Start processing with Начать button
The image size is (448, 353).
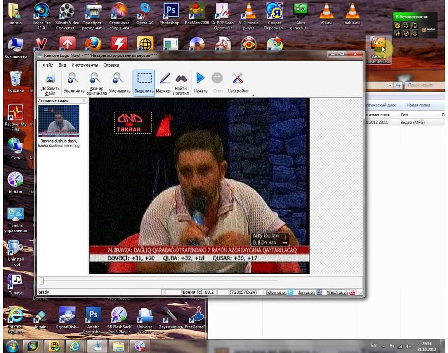click(200, 83)
